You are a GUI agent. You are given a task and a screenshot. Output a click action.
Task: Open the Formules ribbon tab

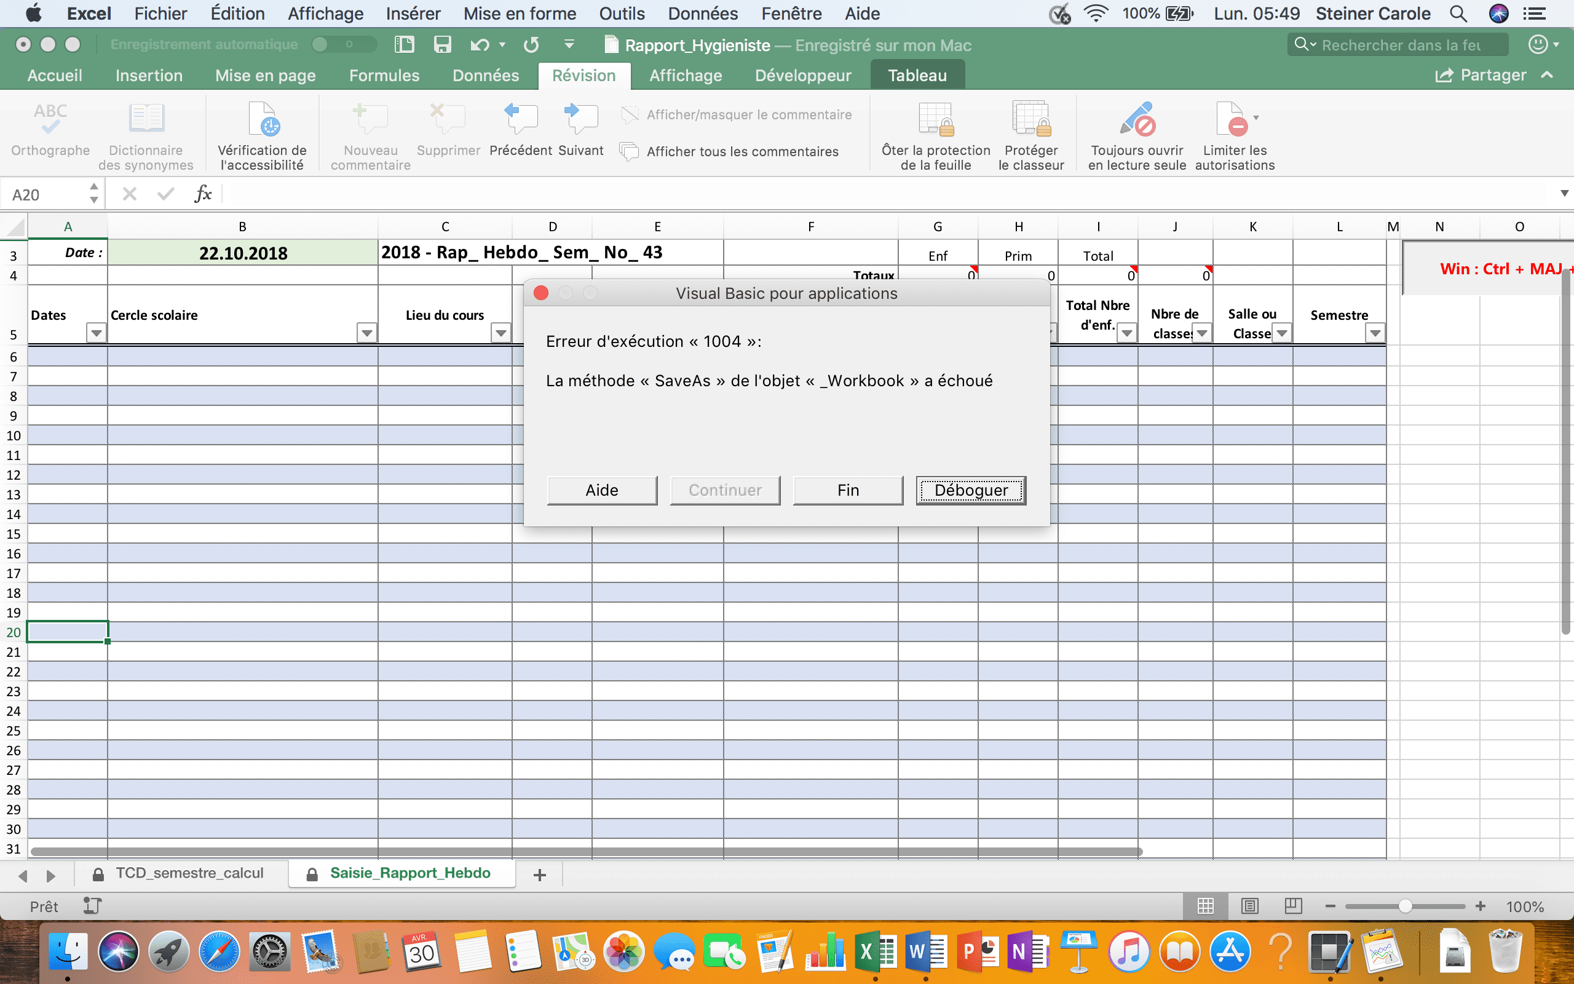coord(384,76)
